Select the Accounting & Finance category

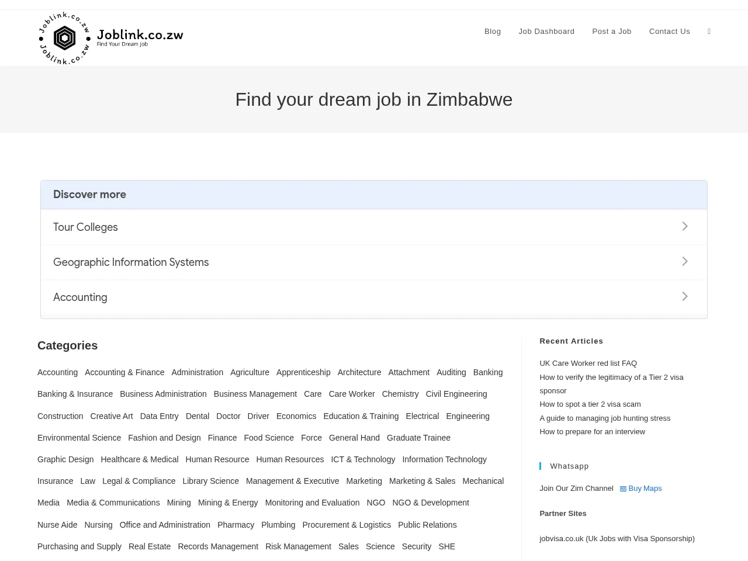(x=124, y=372)
